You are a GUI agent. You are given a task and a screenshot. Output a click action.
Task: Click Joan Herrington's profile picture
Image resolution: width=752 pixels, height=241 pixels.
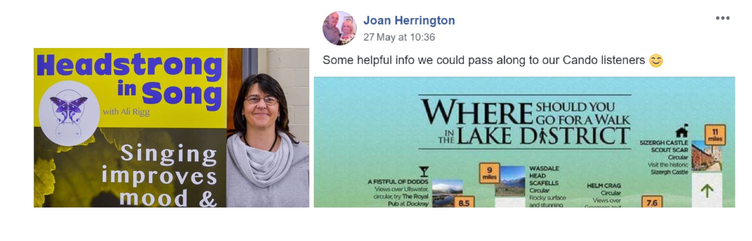pyautogui.click(x=339, y=28)
